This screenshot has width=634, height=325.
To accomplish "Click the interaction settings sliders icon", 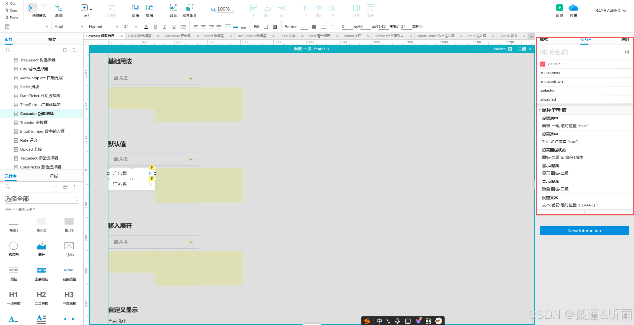I will 627,52.
